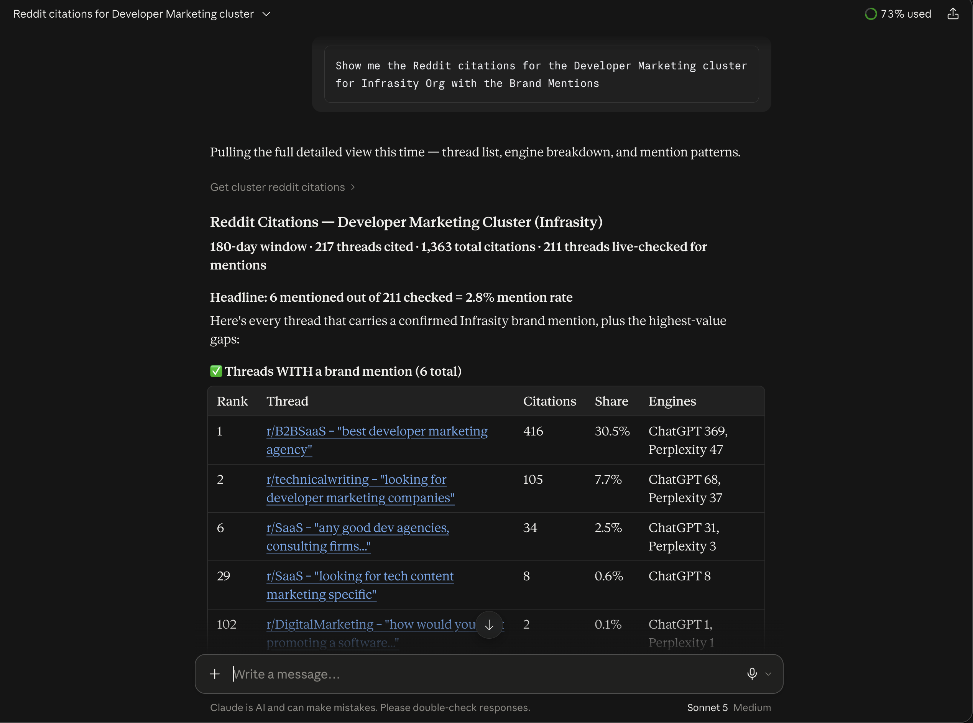Click the Headline 2.8% mention rate line
The image size is (973, 723).
tap(391, 297)
